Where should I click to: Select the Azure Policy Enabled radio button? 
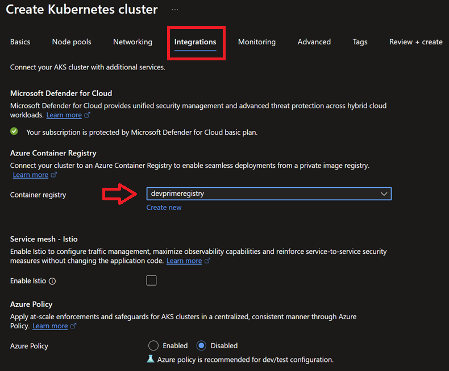tap(153, 345)
